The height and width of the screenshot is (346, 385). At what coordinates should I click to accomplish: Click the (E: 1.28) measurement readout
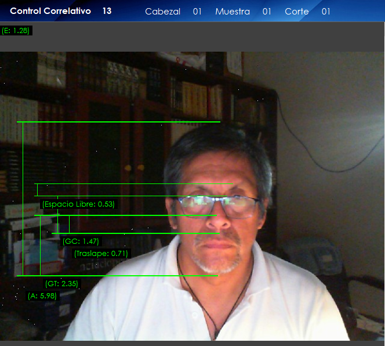click(x=16, y=30)
